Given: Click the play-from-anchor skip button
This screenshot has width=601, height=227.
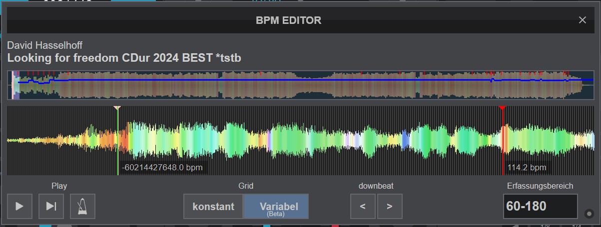Looking at the screenshot, I should [51, 206].
